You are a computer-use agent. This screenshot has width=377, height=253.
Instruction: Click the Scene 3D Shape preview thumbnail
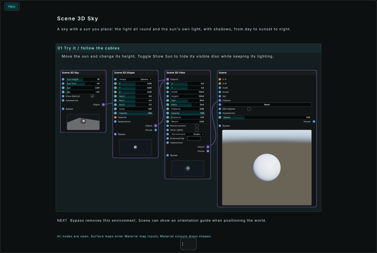pos(135,147)
